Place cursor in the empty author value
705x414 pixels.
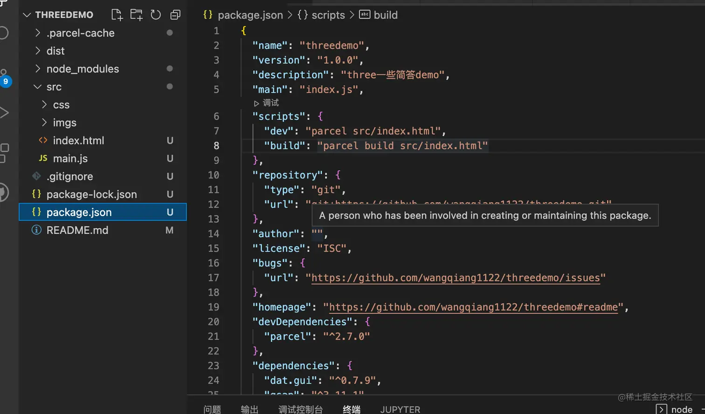click(317, 234)
